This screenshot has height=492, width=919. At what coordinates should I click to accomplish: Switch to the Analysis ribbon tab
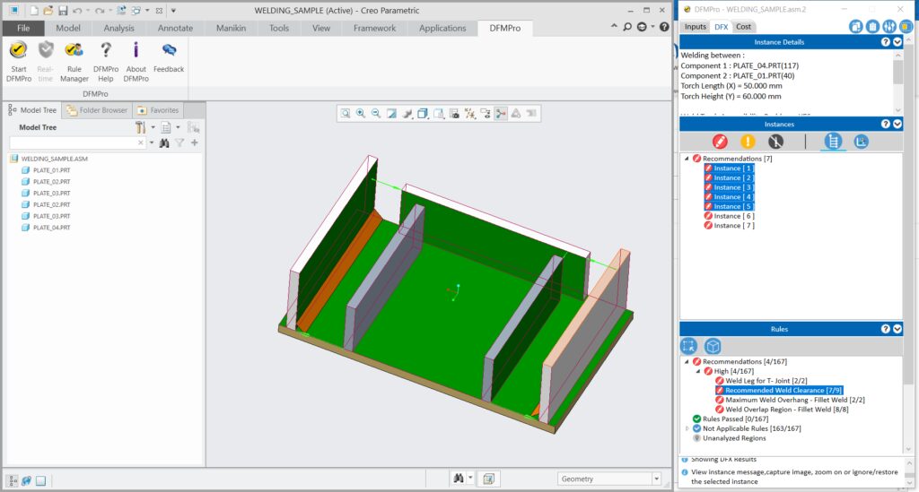(x=119, y=28)
